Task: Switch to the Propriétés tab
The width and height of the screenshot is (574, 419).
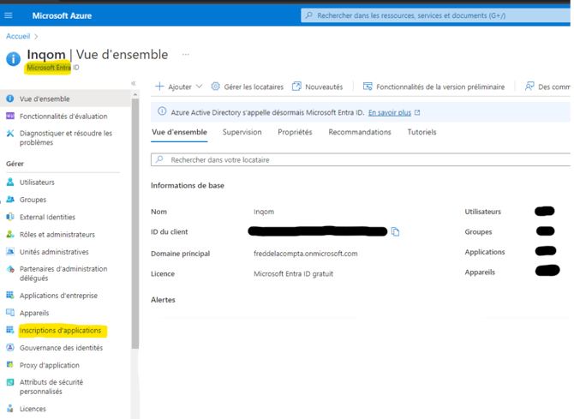Action: click(x=295, y=132)
